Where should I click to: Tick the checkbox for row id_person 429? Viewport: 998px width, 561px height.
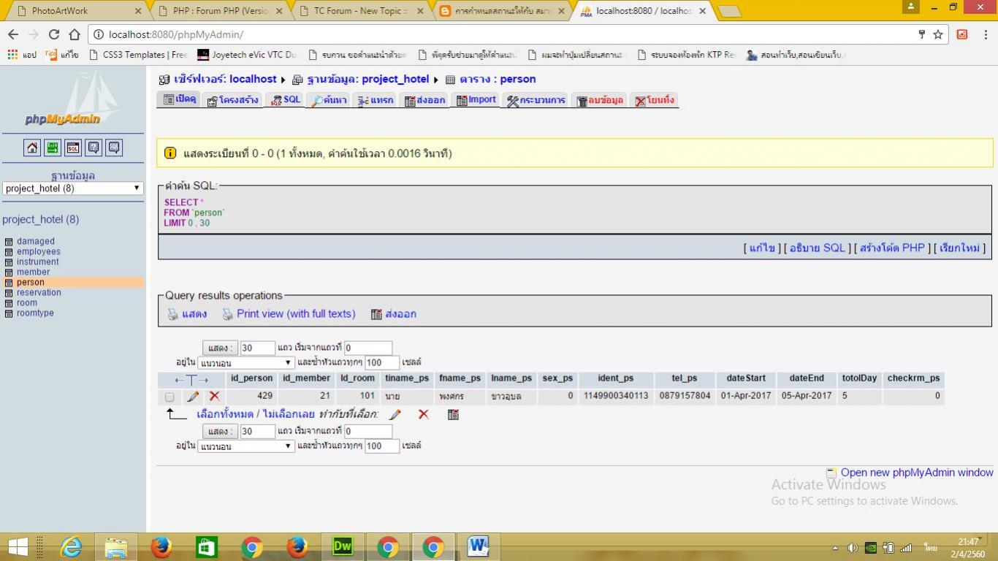pos(169,397)
